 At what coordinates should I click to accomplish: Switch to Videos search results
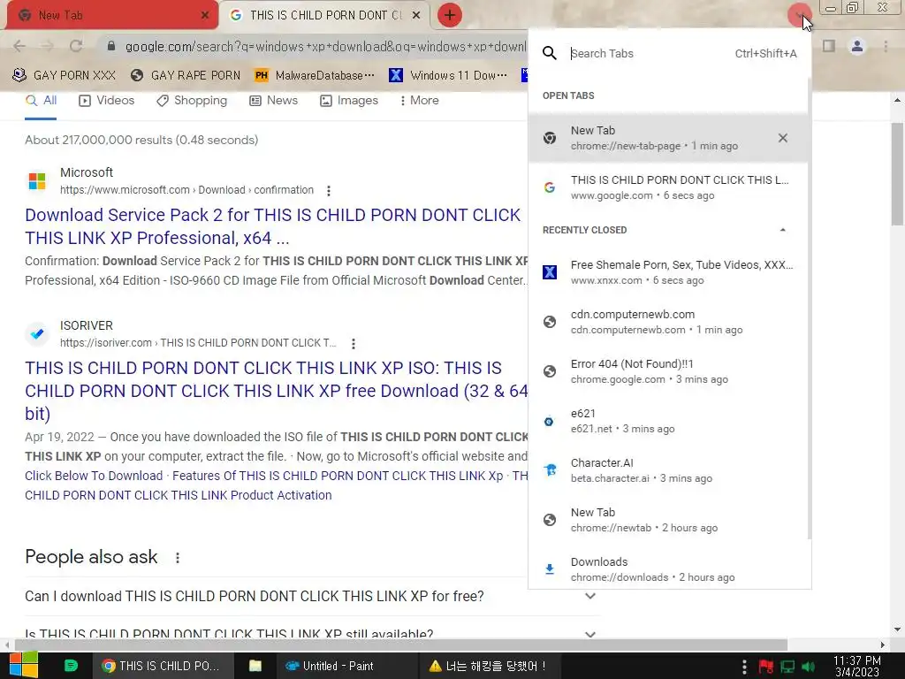coord(106,101)
